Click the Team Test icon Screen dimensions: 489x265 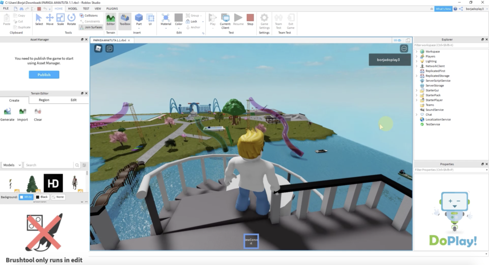pos(278,21)
